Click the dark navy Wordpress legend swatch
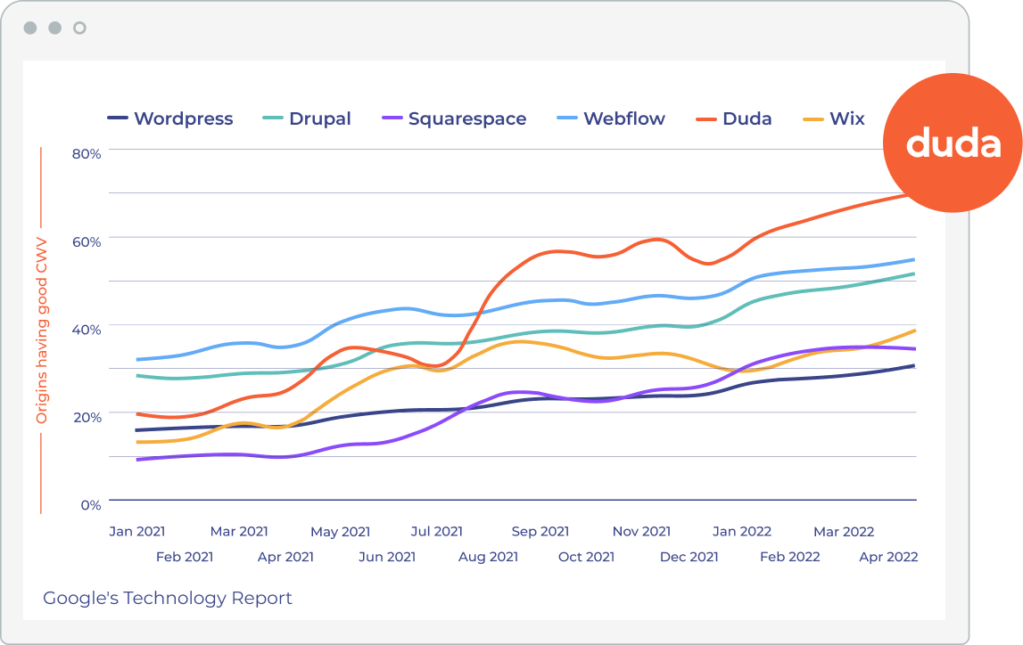 [118, 118]
